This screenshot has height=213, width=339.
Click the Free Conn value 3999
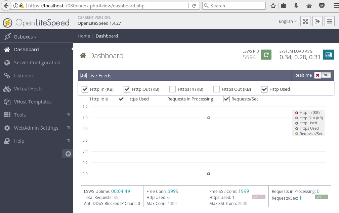pyautogui.click(x=173, y=192)
